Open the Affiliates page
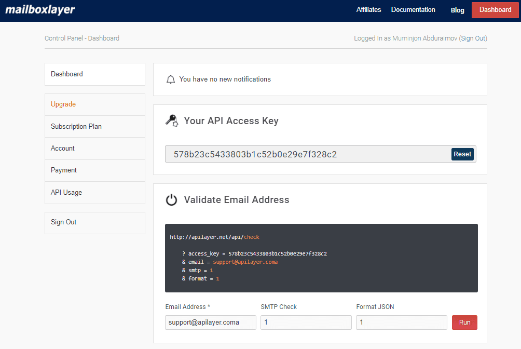This screenshot has width=521, height=349. 368,10
